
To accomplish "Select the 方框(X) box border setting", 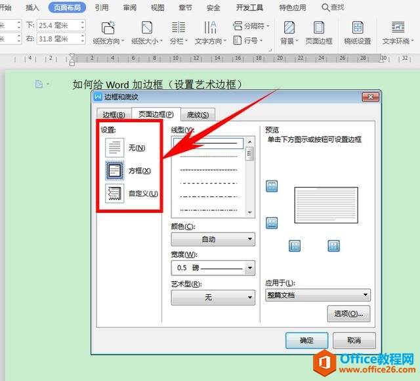I will click(x=128, y=171).
